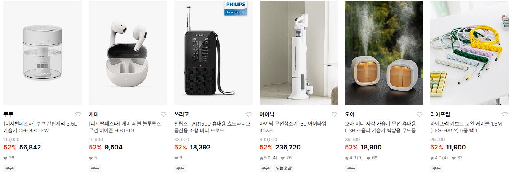Open the coiled keyboard cable image
The image size is (511, 178).
[469, 53]
